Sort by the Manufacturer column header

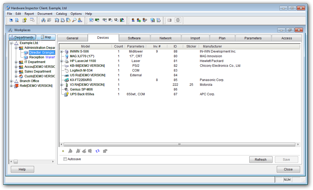point(212,46)
